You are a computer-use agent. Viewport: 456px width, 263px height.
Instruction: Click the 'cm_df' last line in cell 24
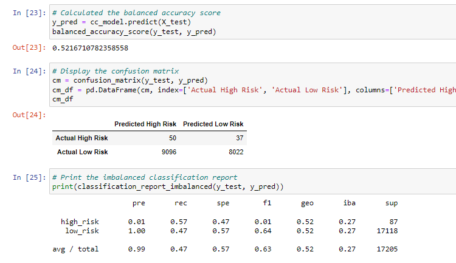pos(63,100)
